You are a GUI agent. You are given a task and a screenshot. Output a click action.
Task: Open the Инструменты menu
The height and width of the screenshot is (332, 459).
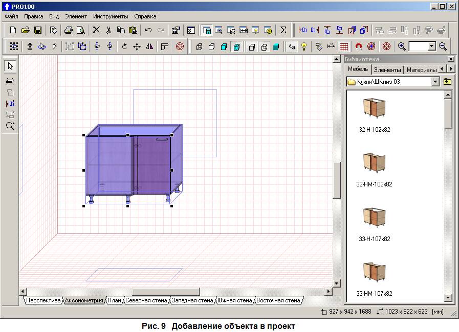(x=111, y=16)
